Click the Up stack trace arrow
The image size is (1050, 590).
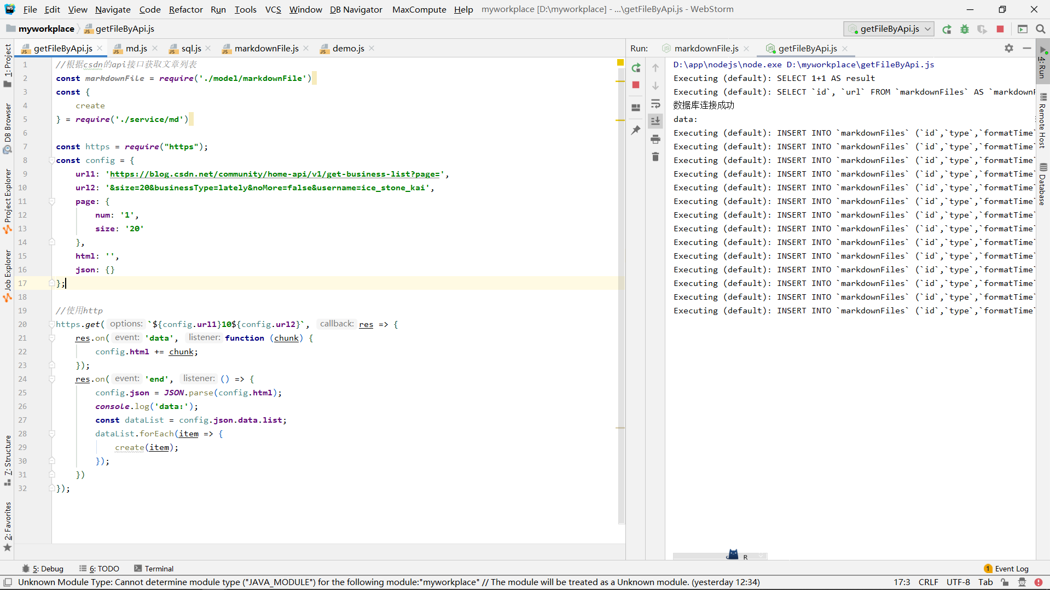655,68
